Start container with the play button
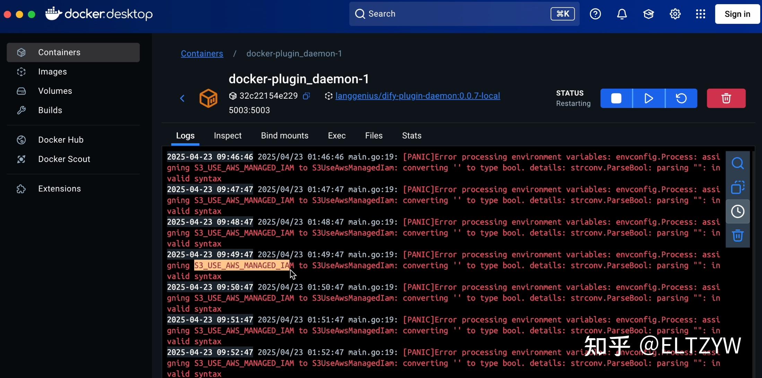This screenshot has height=378, width=762. (648, 98)
